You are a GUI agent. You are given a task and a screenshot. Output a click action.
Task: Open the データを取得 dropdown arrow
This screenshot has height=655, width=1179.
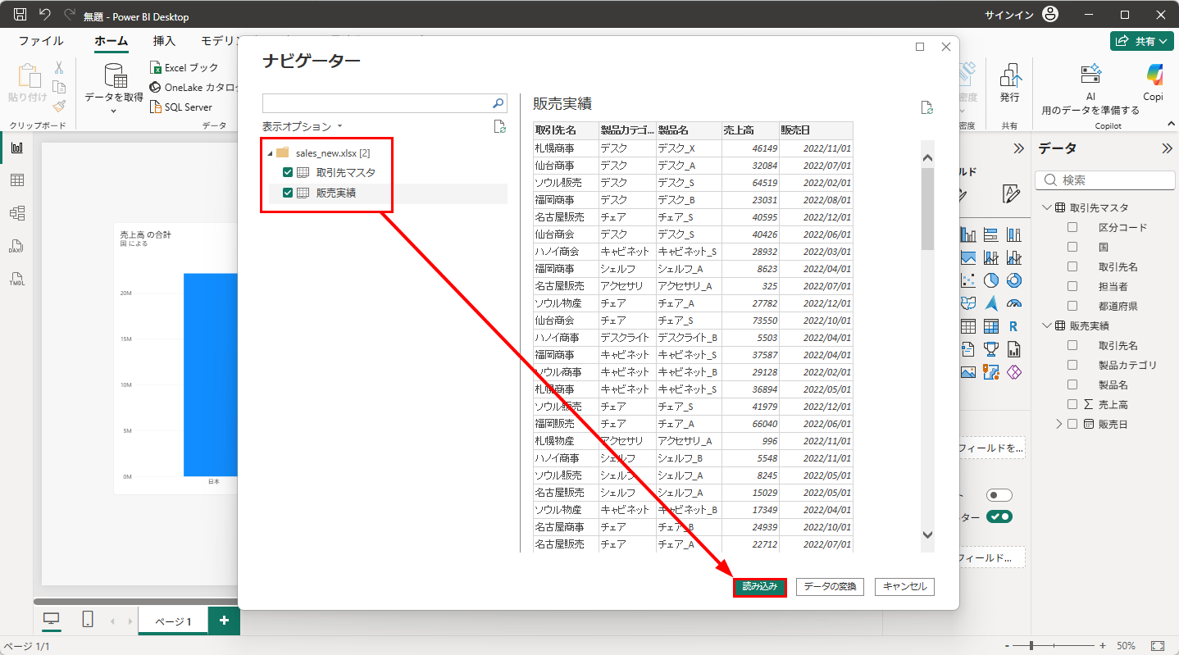114,110
